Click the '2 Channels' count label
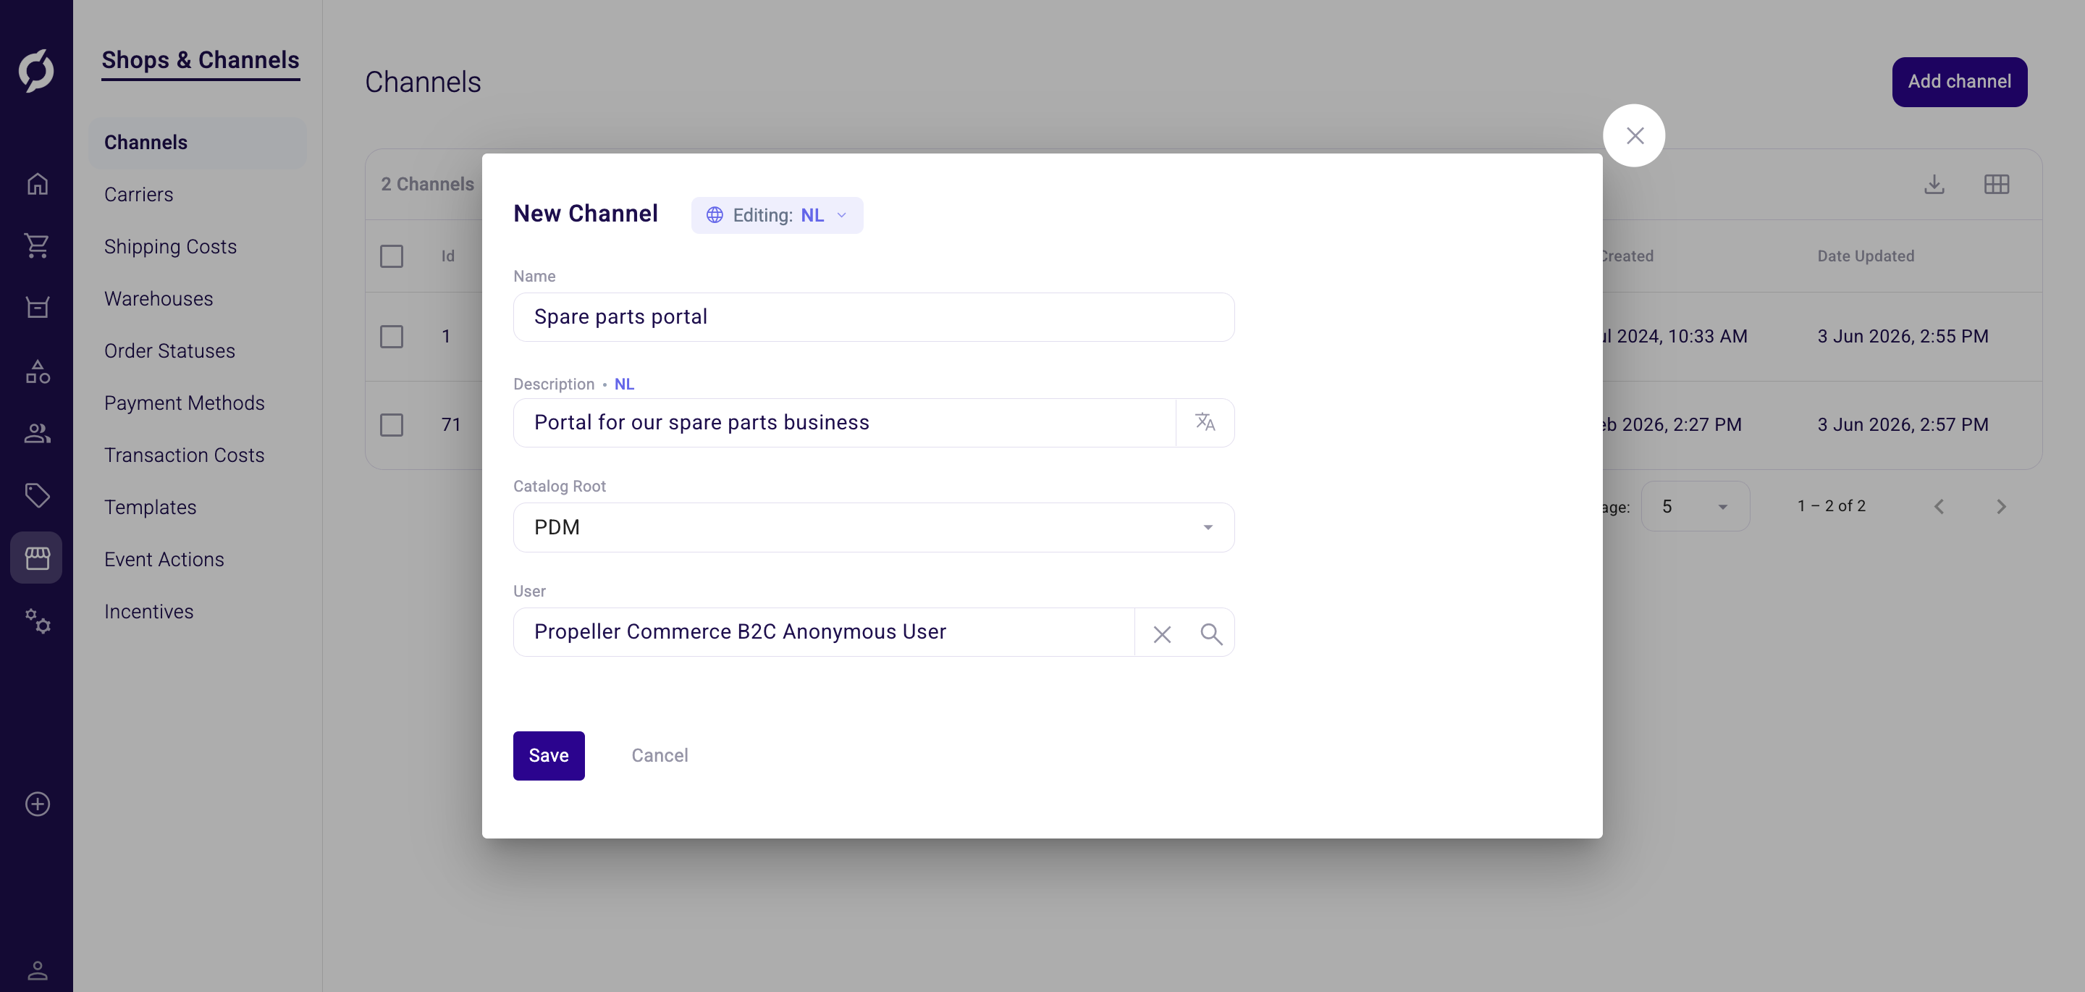This screenshot has height=992, width=2085. click(427, 185)
